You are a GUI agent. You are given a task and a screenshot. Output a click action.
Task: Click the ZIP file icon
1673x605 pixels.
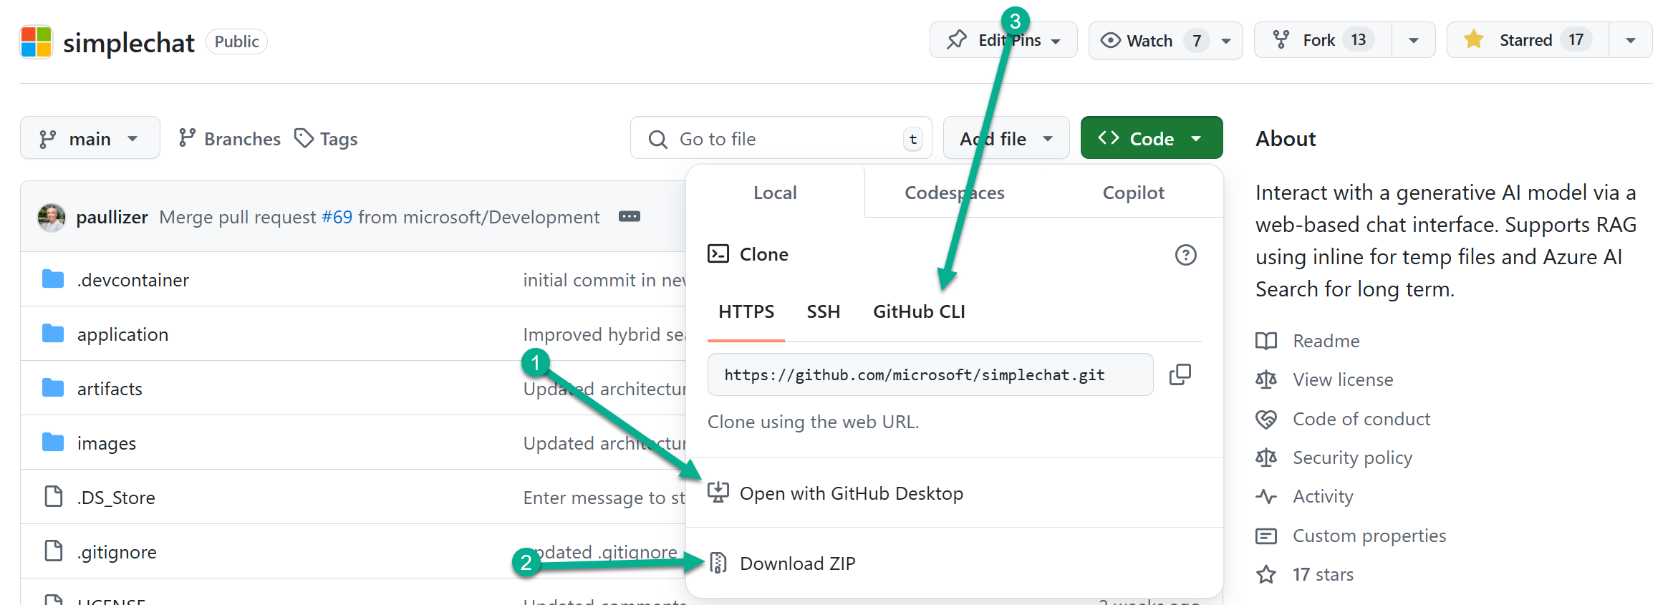click(x=718, y=563)
